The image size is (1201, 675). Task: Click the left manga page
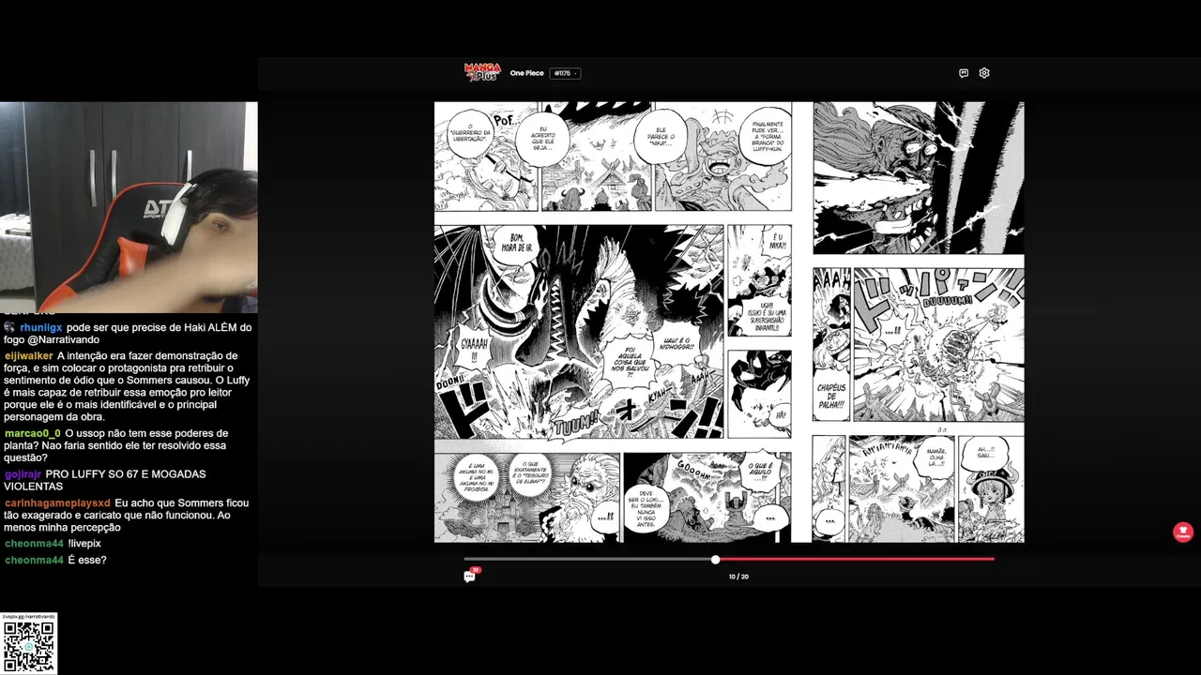[x=613, y=322]
